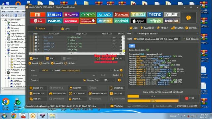Launch DEVMGR device manager shortcut

pos(177,28)
